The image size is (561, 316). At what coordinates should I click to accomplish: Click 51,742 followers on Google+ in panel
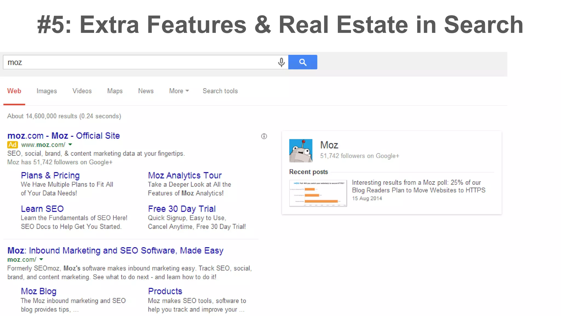[x=360, y=156]
